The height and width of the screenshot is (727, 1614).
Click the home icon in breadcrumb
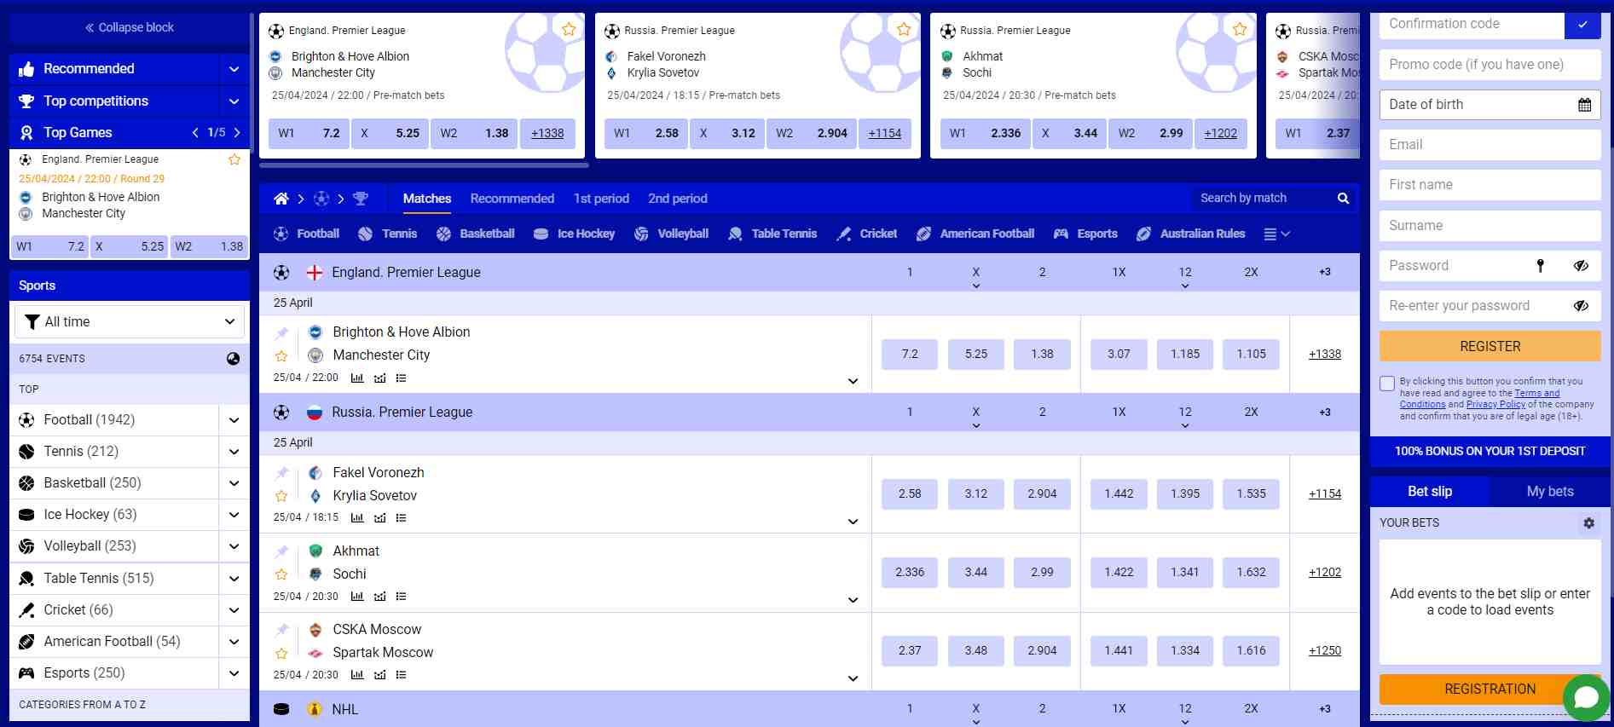pos(281,199)
